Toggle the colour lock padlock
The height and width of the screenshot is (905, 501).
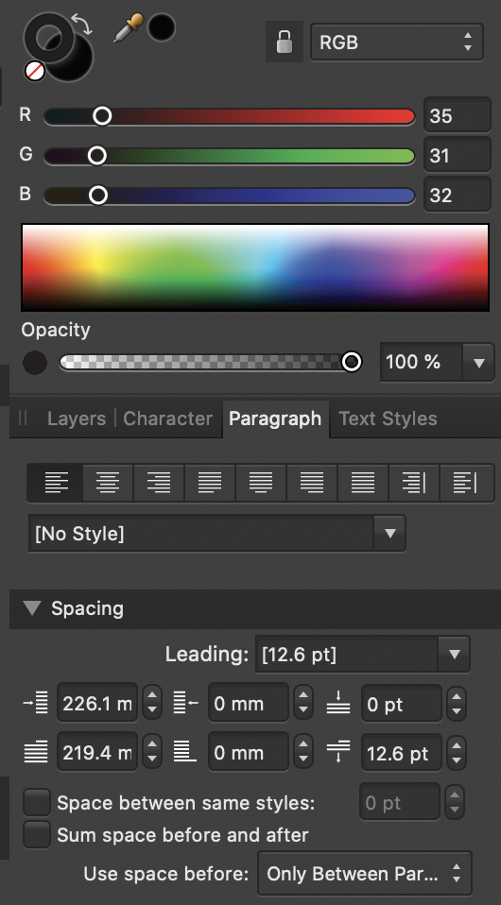tap(285, 43)
